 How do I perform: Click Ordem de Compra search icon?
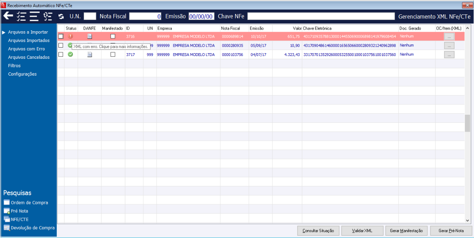click(7, 202)
